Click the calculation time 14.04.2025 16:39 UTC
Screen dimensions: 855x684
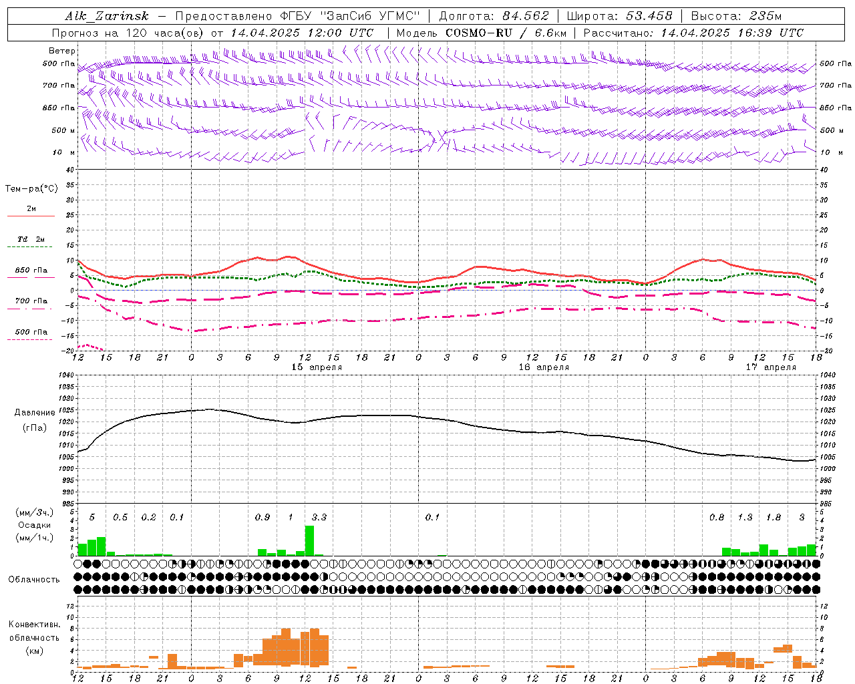click(x=732, y=33)
